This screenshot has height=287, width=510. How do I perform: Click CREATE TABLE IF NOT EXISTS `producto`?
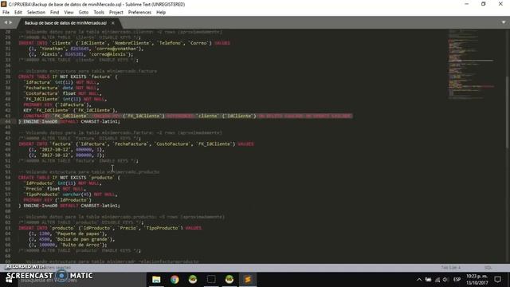(x=69, y=178)
